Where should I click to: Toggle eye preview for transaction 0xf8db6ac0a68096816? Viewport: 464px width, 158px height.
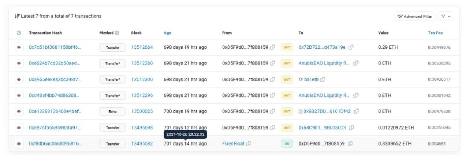point(19,143)
